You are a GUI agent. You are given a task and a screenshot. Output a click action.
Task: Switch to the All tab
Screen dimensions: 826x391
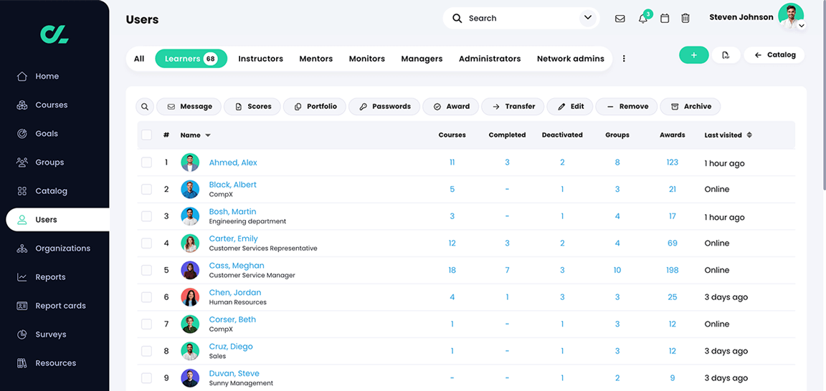click(x=139, y=59)
